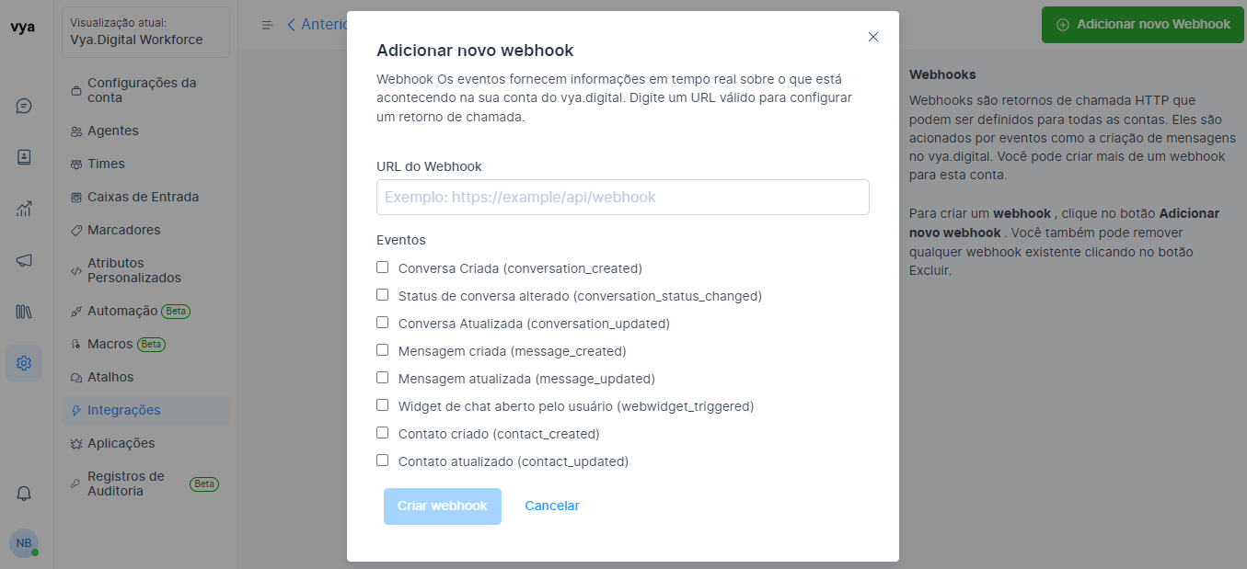
Task: Check the Mensagem criada event
Action: tap(383, 350)
